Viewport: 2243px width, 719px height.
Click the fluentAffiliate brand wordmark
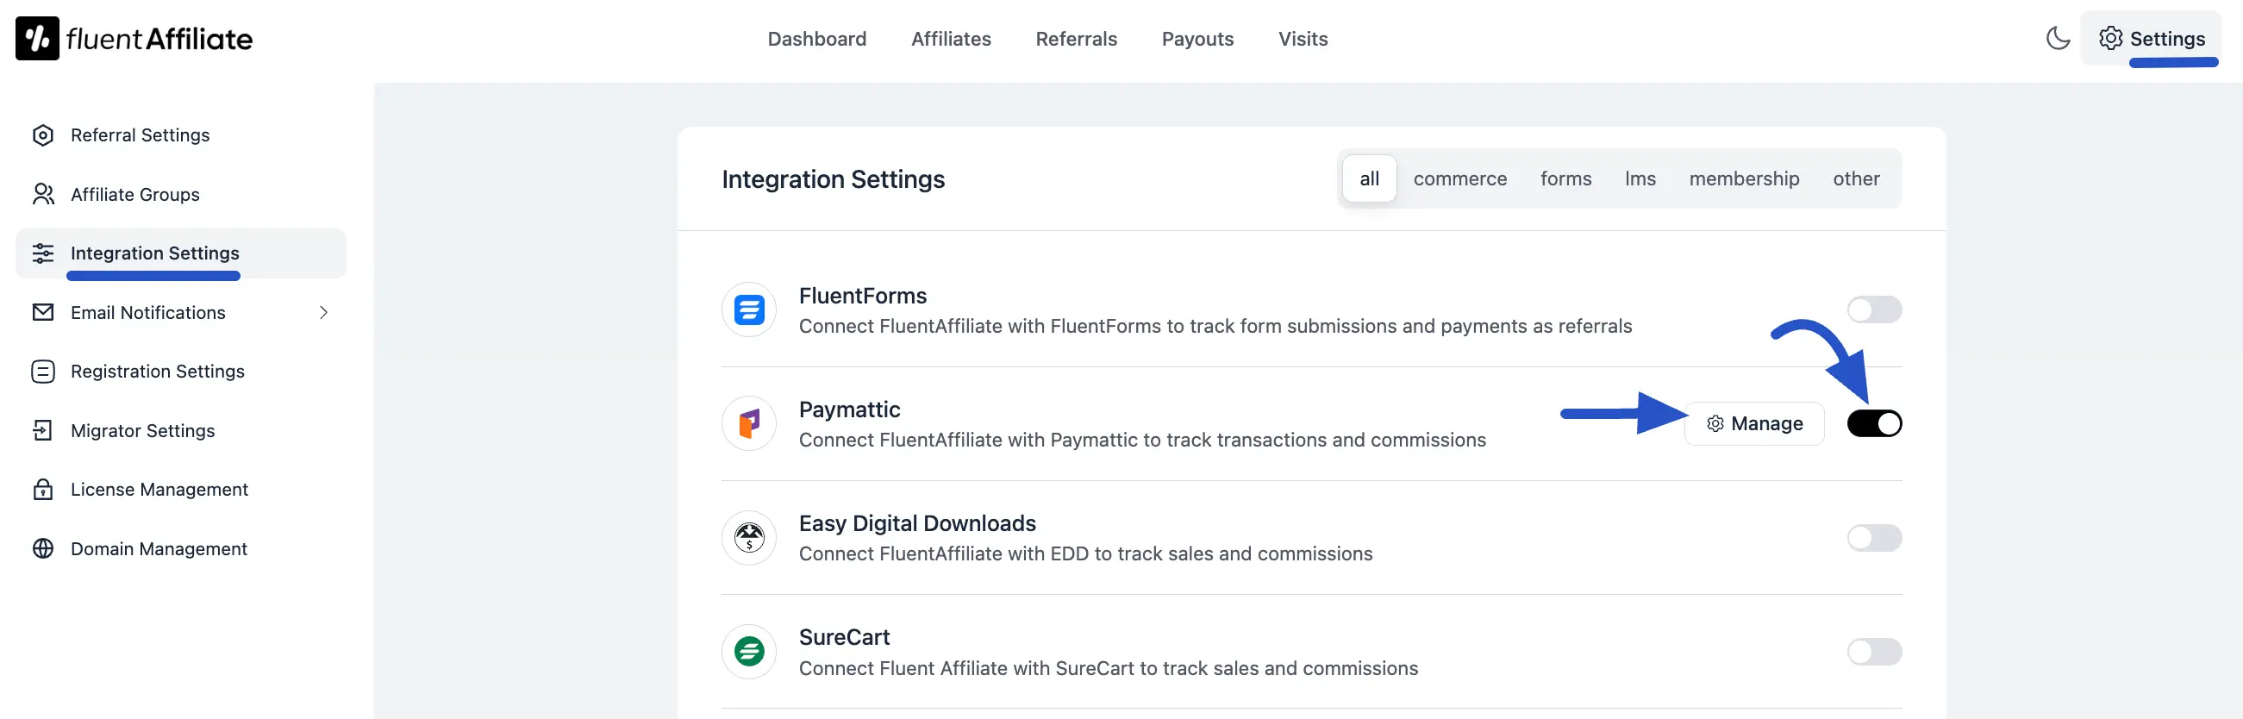(x=159, y=38)
